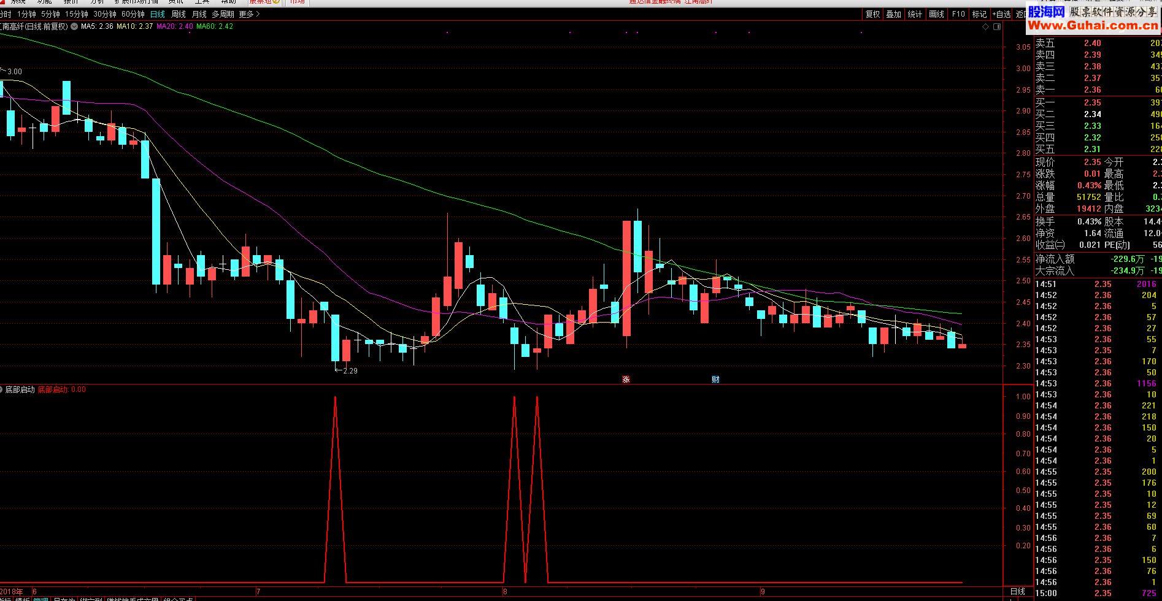Toggle the side panel icon beside the diamond
This screenshot has height=601, width=1162.
(x=997, y=27)
